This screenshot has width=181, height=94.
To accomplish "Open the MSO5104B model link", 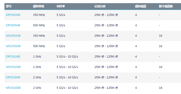I will click(x=13, y=67).
